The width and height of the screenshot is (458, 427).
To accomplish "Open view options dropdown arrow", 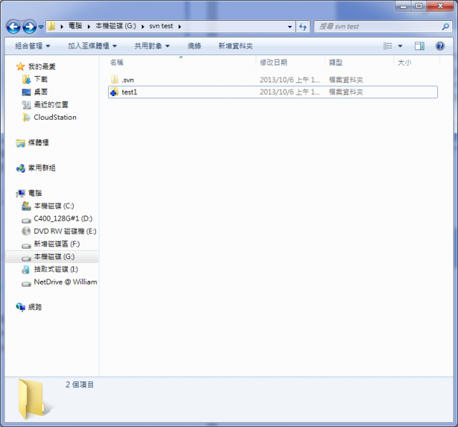I will [x=400, y=46].
